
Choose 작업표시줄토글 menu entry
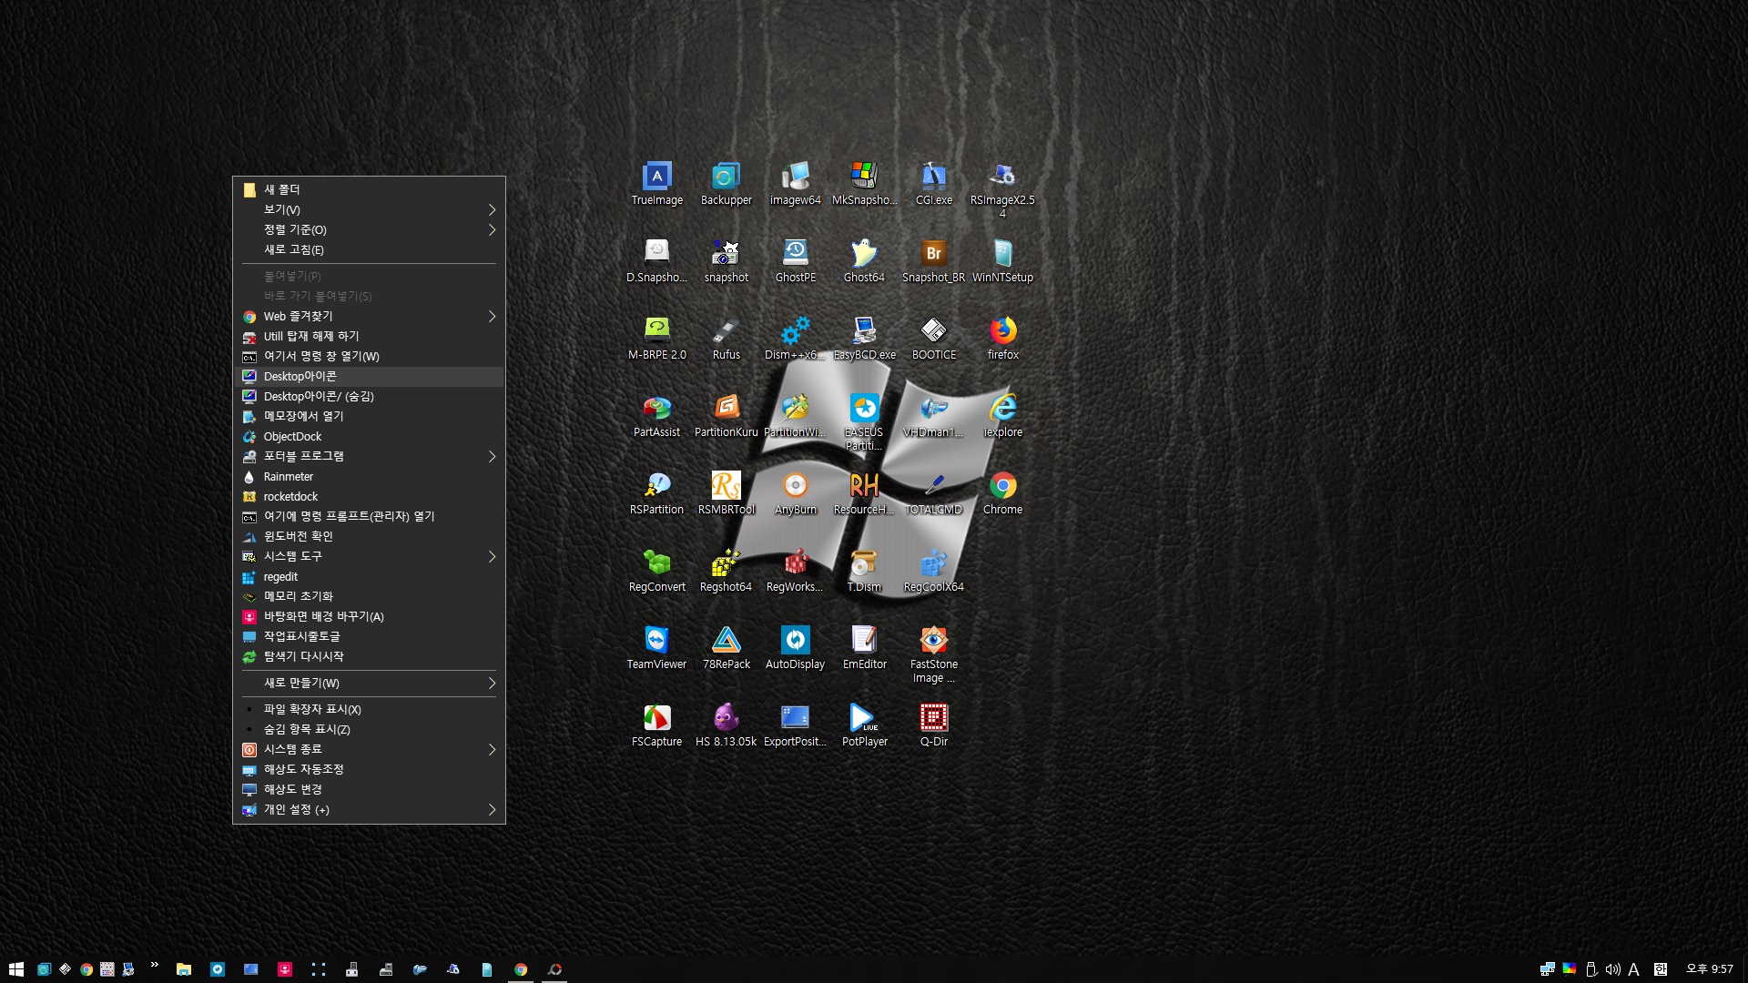[369, 636]
